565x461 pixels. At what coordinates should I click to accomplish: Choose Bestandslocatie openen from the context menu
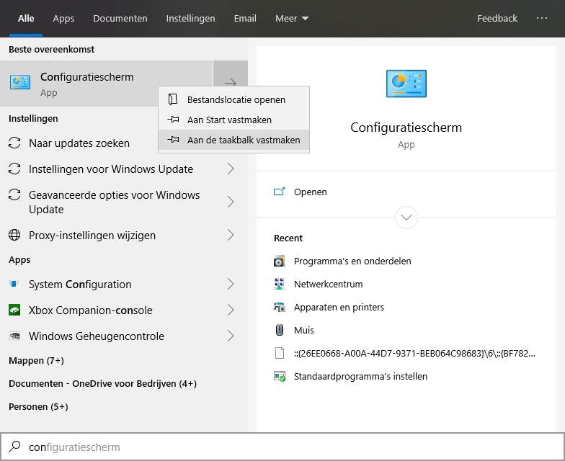(x=236, y=99)
